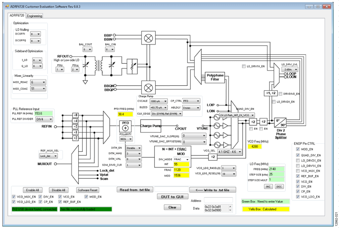Image resolution: width=339 pixels, height=228 pixels.
Task: Expand the VCO_SEL frequency range dropdown
Action: pyautogui.click(x=230, y=152)
